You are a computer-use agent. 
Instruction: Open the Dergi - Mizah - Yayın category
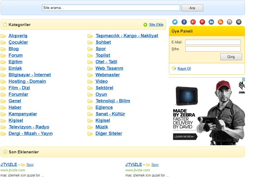pos(30,134)
